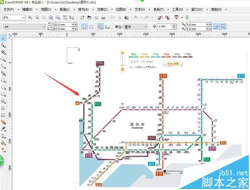Click the Print icon

coord(103,18)
